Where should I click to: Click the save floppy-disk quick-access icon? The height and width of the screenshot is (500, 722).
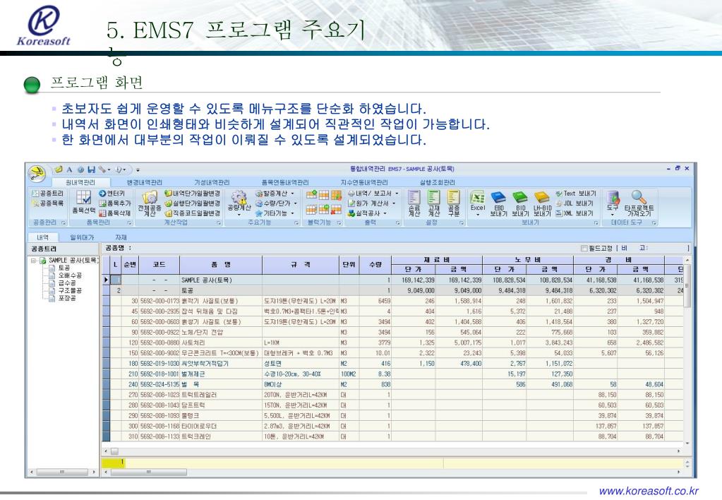[x=91, y=169]
